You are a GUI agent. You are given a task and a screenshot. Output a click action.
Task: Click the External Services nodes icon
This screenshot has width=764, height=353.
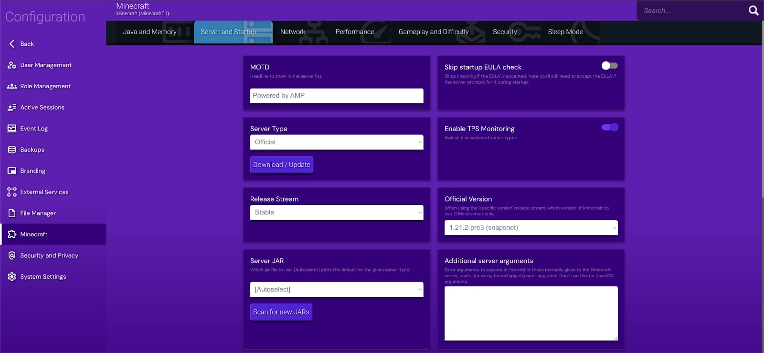click(x=12, y=192)
